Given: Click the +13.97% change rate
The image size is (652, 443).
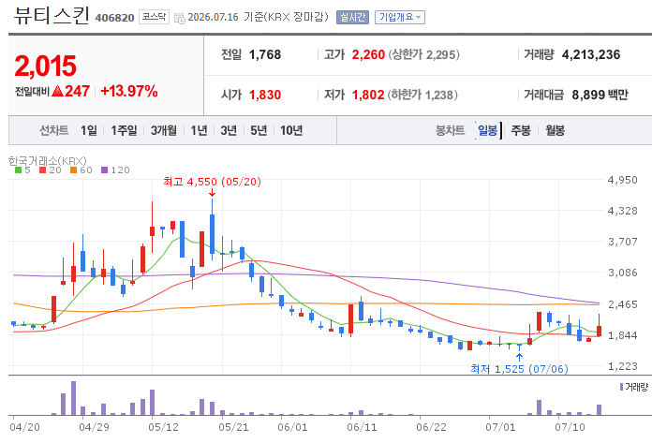Looking at the screenshot, I should coord(129,91).
